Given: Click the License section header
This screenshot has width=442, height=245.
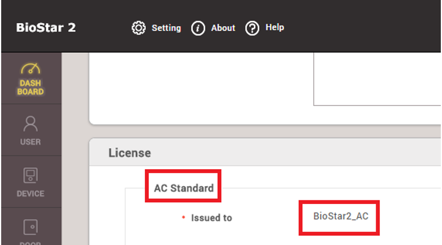Looking at the screenshot, I should click(x=129, y=153).
